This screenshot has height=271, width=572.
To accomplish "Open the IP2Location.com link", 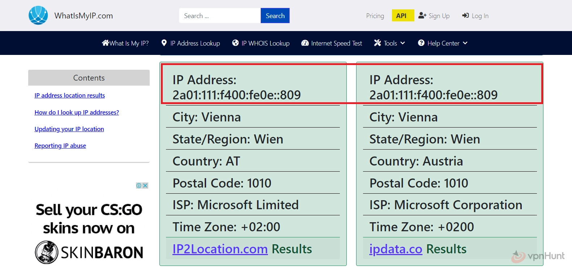I will tap(220, 249).
